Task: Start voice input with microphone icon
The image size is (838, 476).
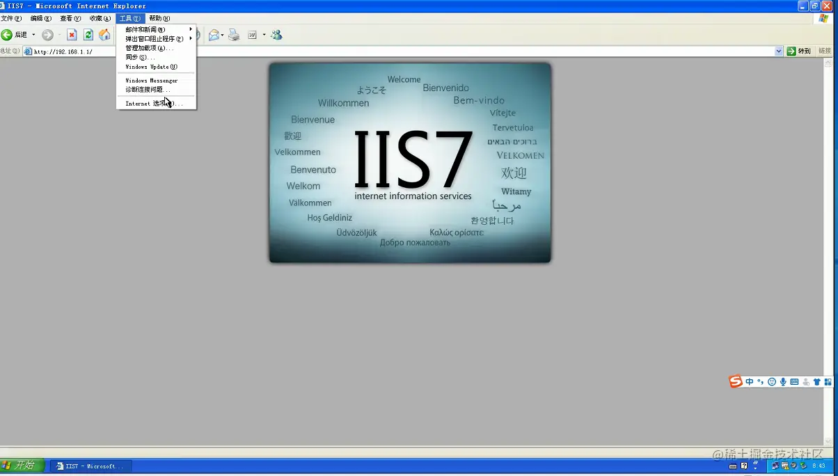Action: (x=783, y=382)
